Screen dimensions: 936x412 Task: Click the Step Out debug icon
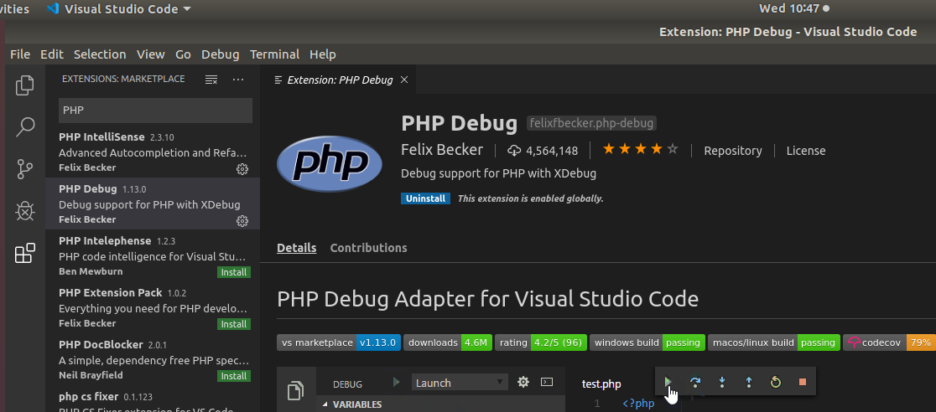749,382
